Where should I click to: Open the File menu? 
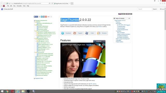click(8, 6)
